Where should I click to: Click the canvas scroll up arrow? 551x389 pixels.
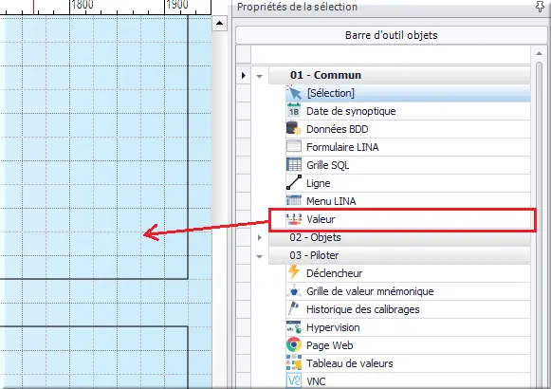[220, 23]
